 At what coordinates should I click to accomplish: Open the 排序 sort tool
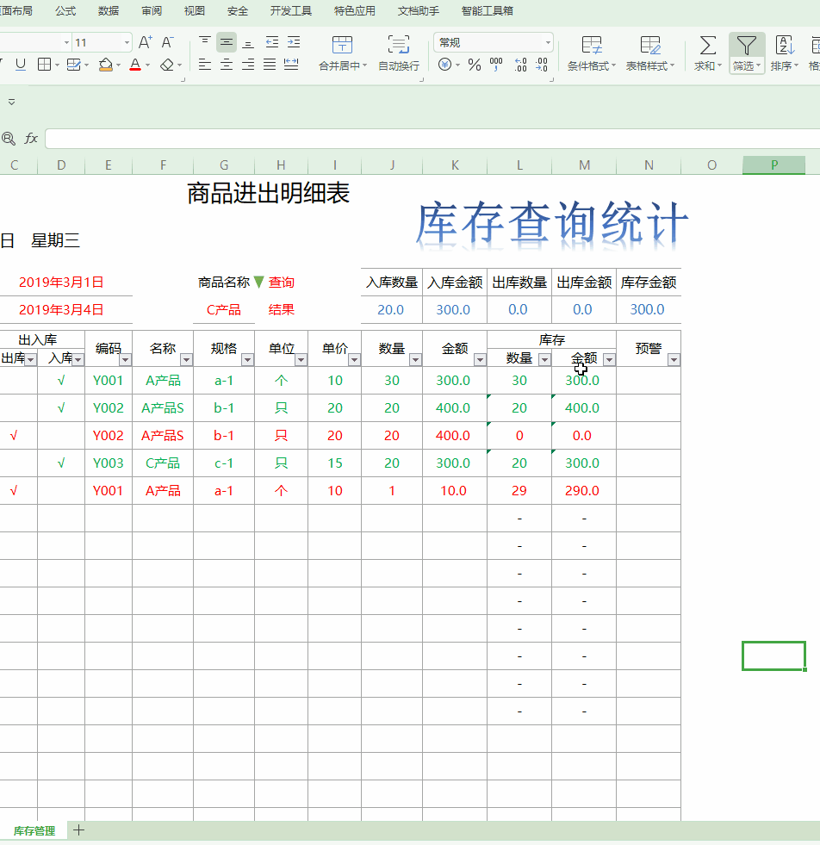785,53
